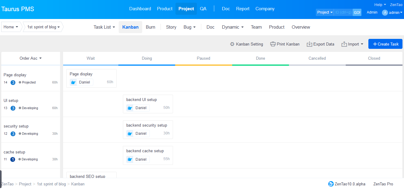Expand the Order Asc sort dropdown

30,58
